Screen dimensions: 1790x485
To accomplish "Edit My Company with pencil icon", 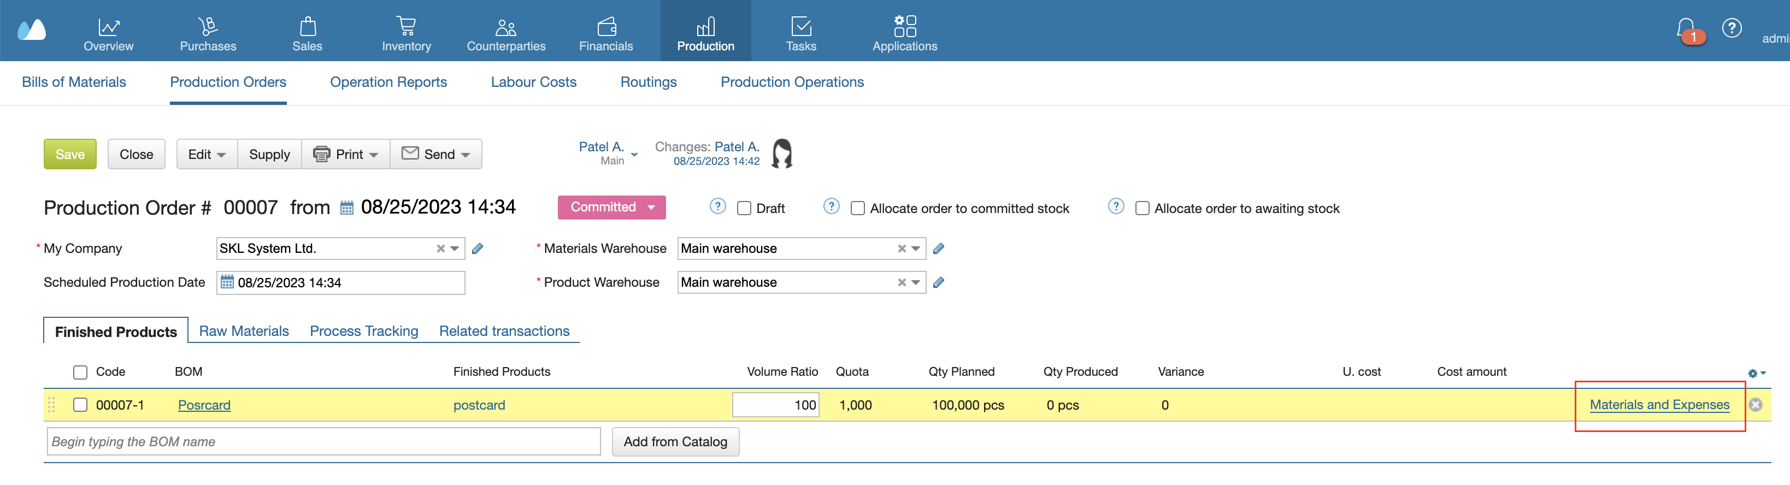I will [x=478, y=249].
